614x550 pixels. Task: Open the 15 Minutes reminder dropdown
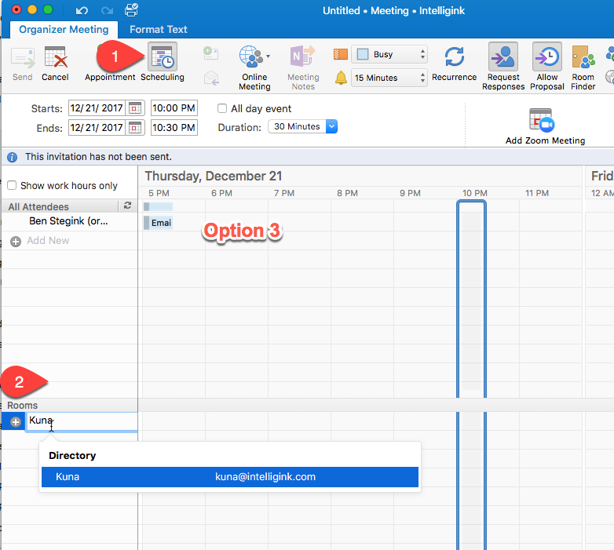coord(389,78)
